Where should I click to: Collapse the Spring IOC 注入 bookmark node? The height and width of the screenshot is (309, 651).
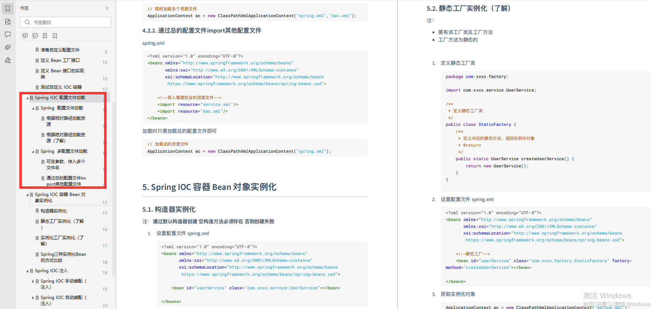tap(27, 271)
